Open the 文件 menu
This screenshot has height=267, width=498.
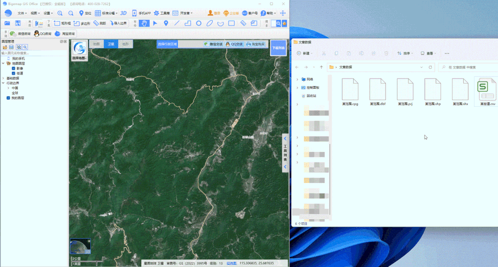coord(22,13)
